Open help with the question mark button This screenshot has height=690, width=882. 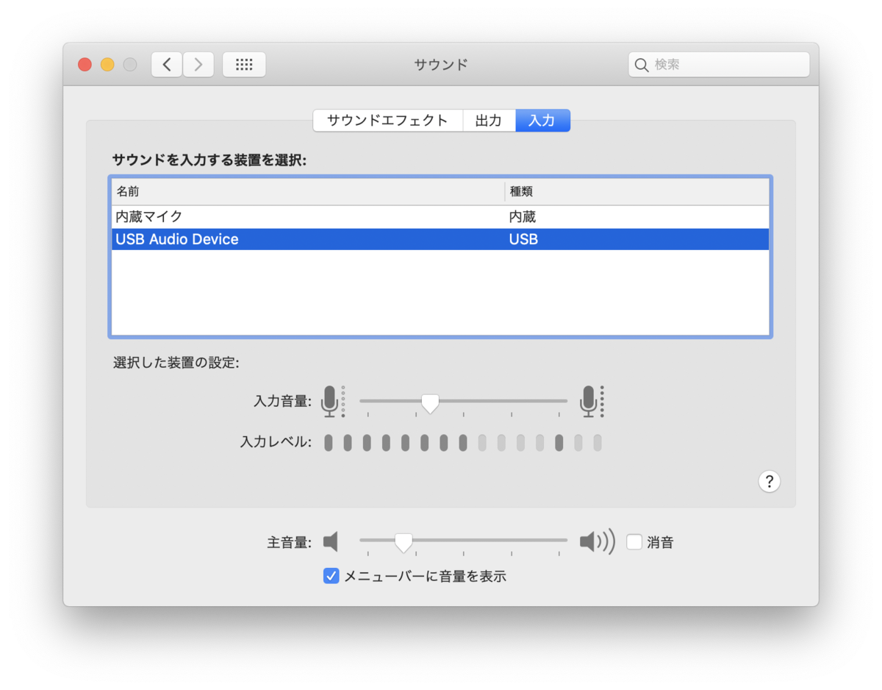(x=769, y=482)
